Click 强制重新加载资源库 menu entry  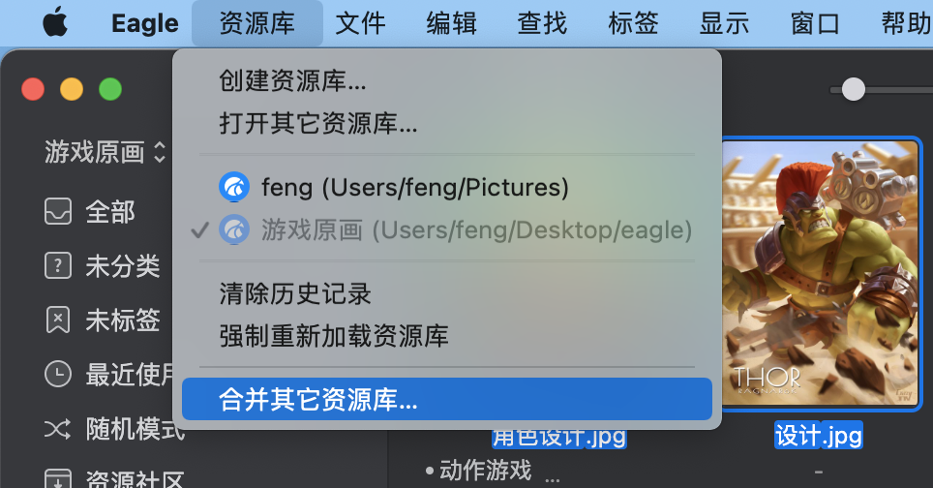coord(333,335)
